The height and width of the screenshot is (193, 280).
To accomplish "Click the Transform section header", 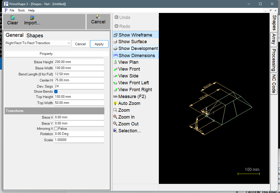I will pyautogui.click(x=54, y=111).
